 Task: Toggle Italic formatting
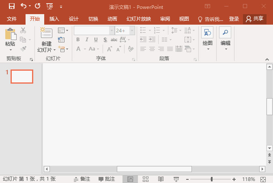pyautogui.click(x=87, y=40)
